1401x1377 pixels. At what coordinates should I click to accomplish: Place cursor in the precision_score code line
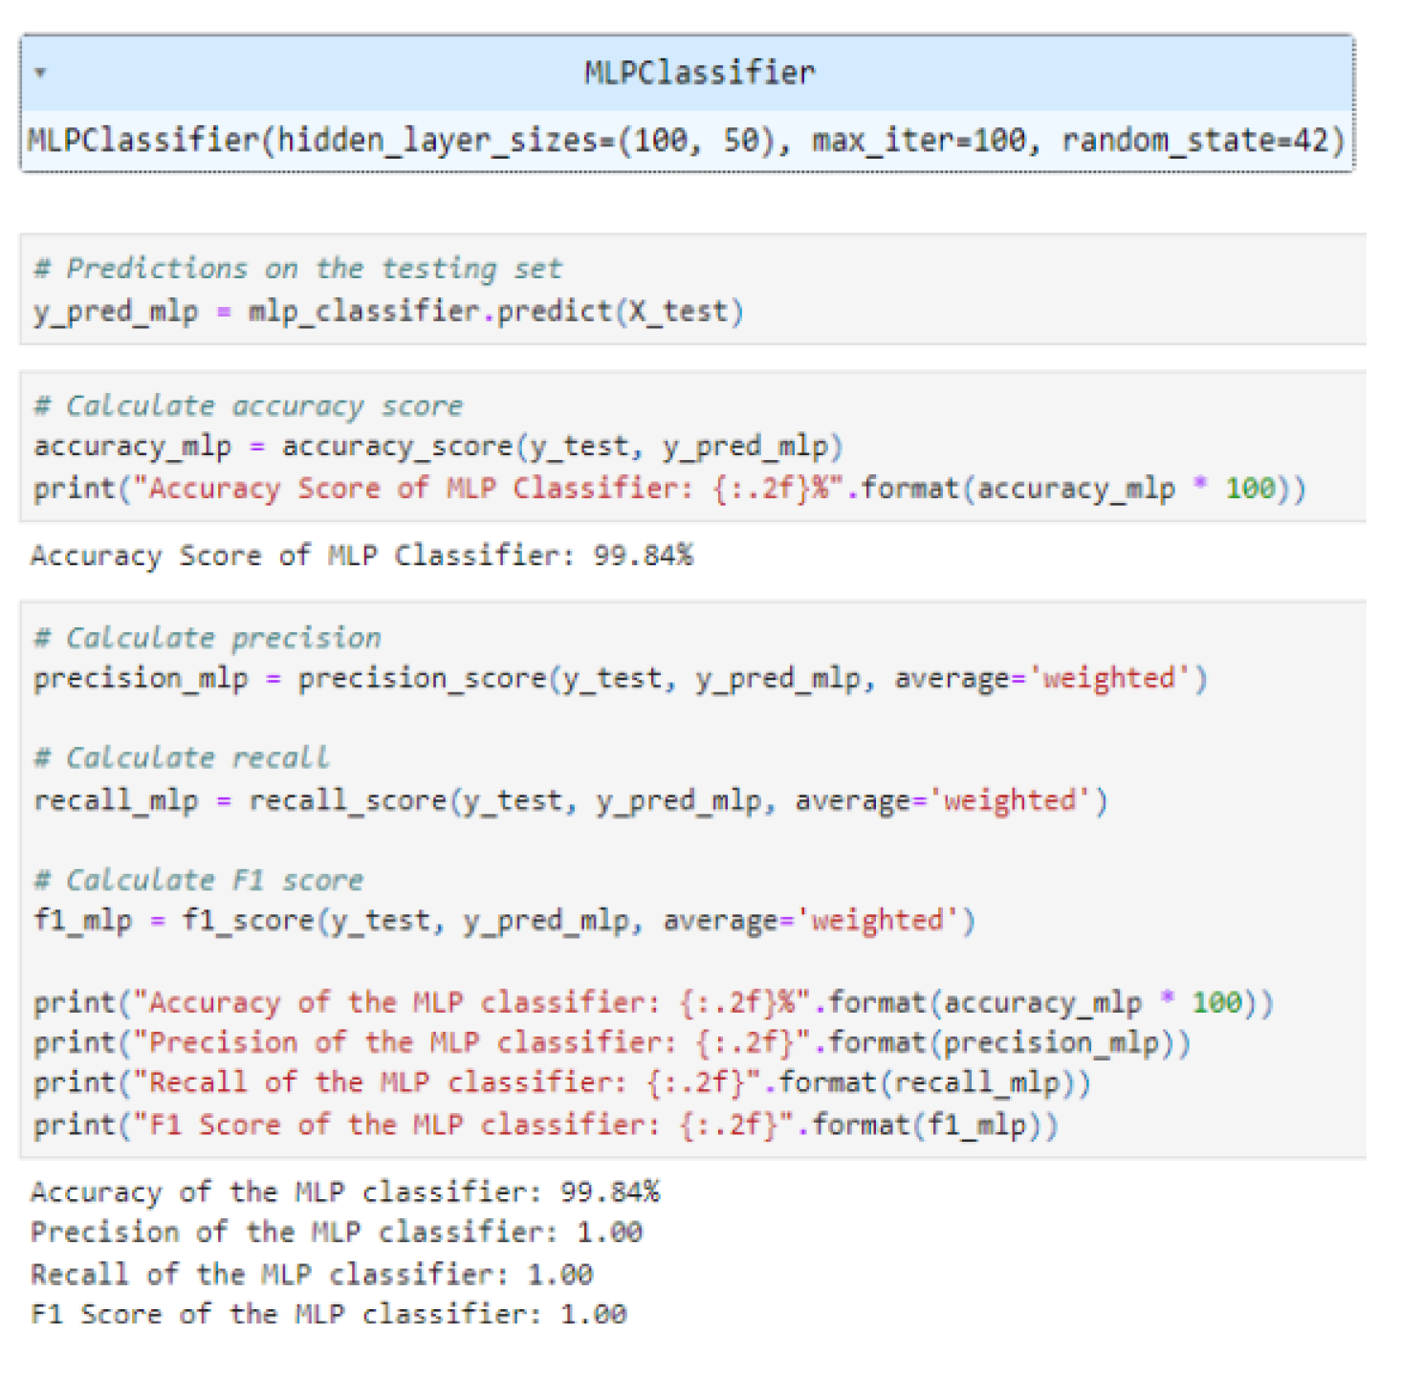(620, 679)
